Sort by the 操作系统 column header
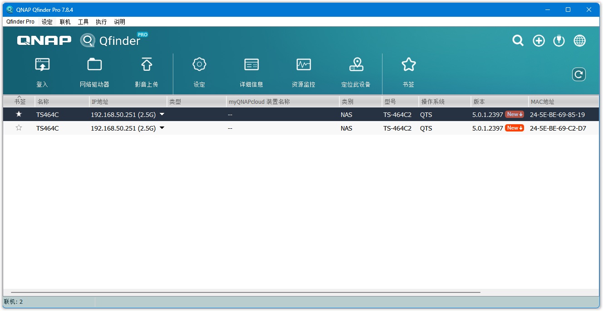Viewport: 603px width, 311px height. tap(445, 102)
